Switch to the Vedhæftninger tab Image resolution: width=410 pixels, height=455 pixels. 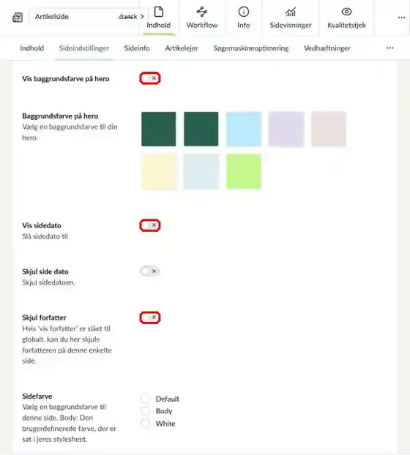327,48
